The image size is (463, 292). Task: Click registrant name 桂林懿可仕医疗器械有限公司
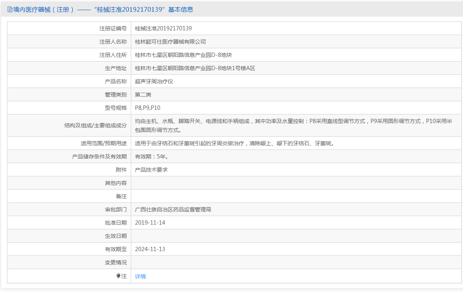(x=170, y=42)
